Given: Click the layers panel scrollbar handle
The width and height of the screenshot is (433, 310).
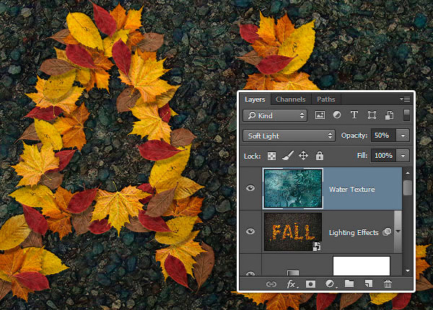Looking at the screenshot, I should tap(407, 188).
